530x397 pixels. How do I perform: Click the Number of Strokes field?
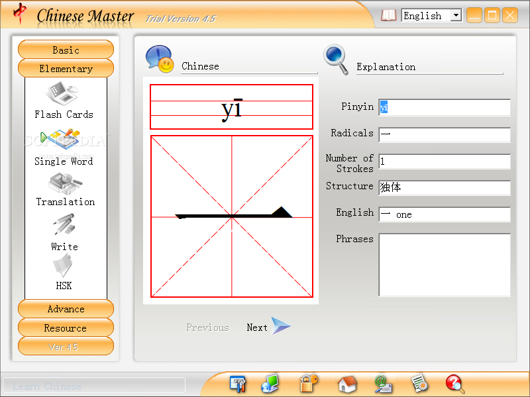(x=445, y=161)
